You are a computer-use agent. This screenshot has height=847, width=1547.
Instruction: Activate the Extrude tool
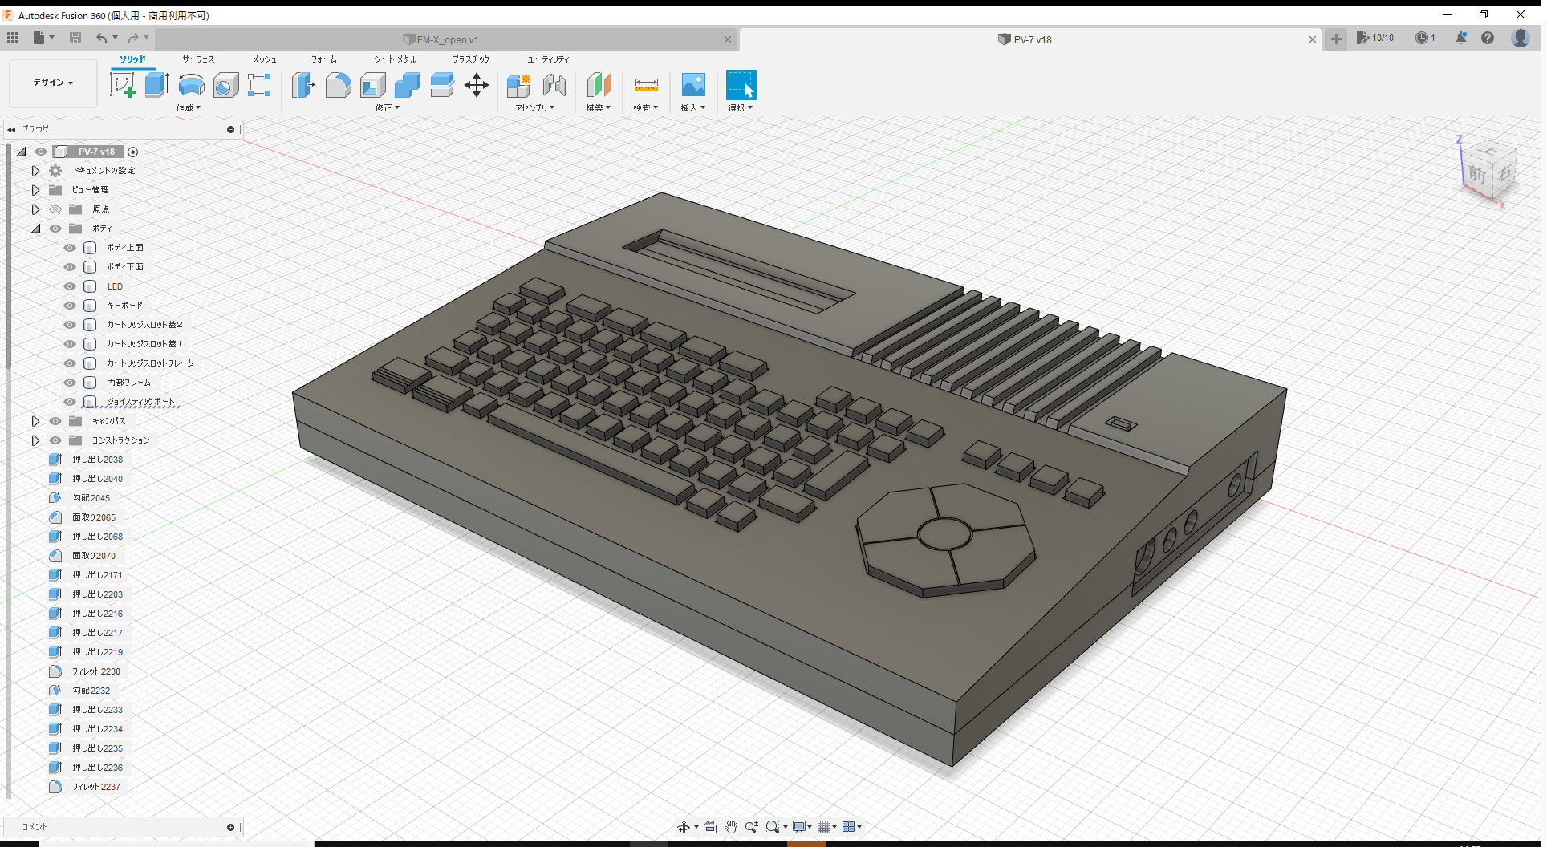point(155,84)
